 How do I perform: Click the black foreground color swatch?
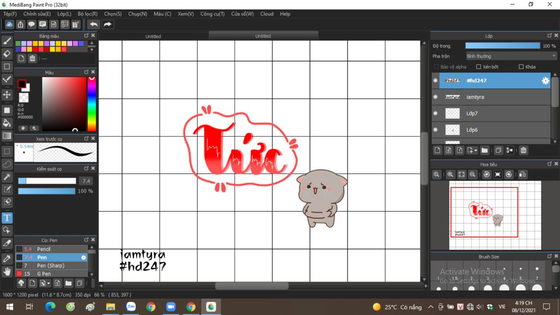[x=22, y=84]
